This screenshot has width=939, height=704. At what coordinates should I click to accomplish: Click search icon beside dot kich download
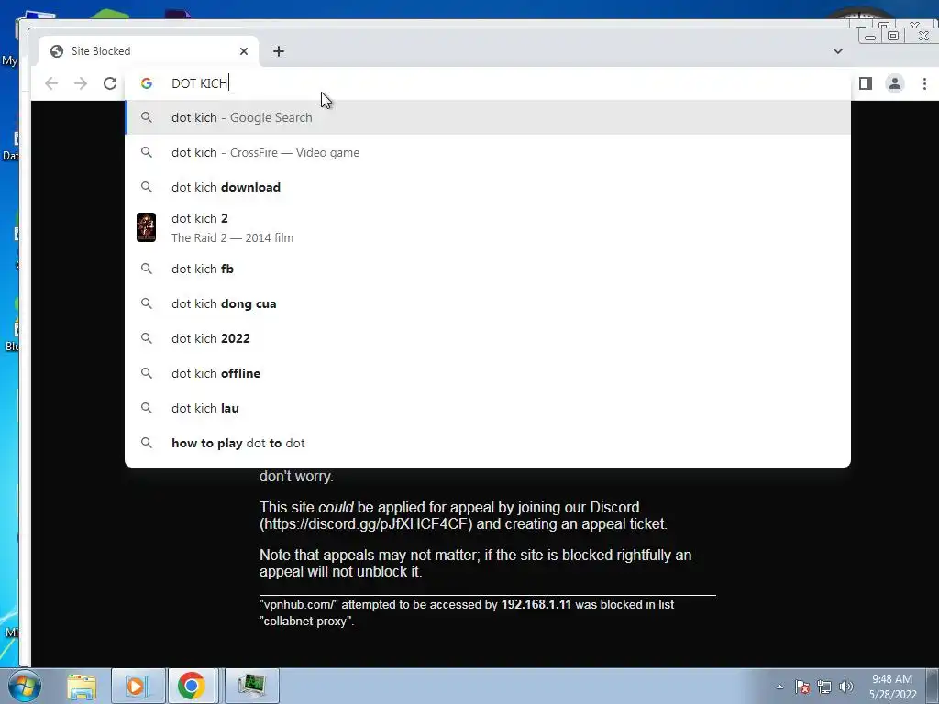point(146,187)
